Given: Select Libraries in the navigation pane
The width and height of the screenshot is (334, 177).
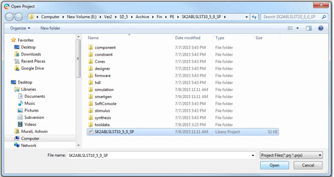Looking at the screenshot, I should click(x=29, y=89).
